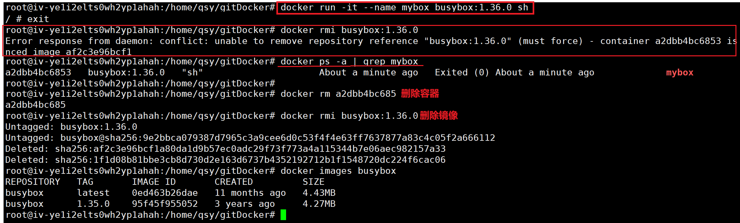Click the second 'docker rmi busybox:1.36.0' command
740x223 pixels.
[349, 116]
